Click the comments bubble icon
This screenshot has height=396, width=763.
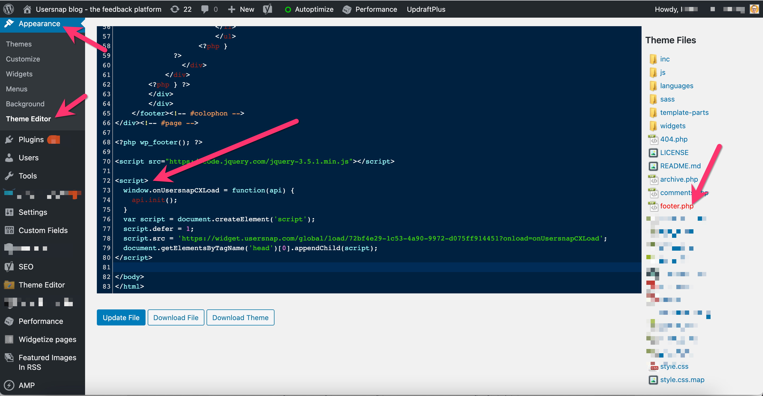pyautogui.click(x=205, y=9)
